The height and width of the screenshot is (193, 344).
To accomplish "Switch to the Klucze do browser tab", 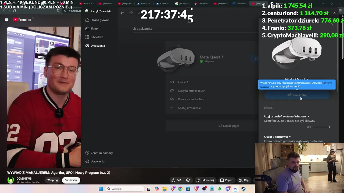I will click(x=202, y=3).
